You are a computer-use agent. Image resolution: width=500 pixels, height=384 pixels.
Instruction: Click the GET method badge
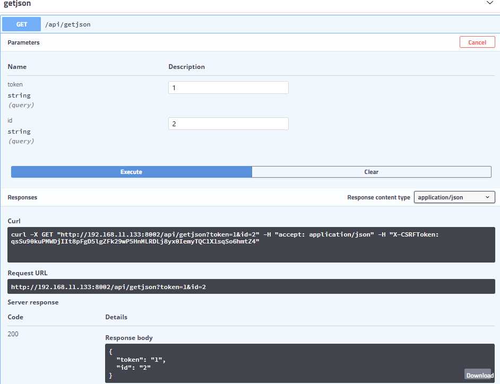click(x=22, y=24)
